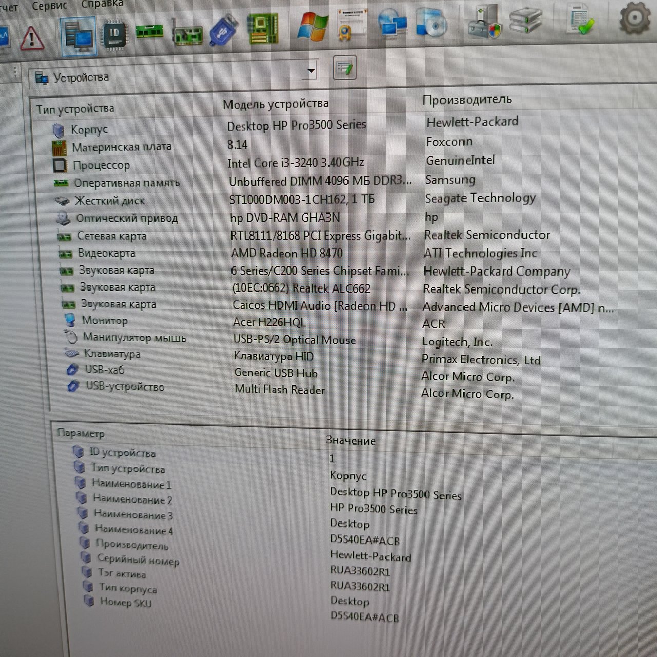Select the computer devices toolbar icon
The image size is (657, 657).
coord(79,36)
